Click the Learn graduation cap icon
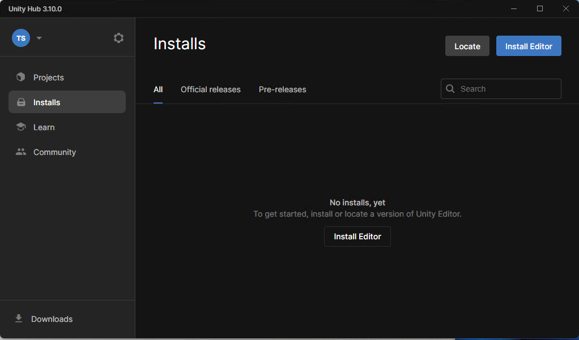579x340 pixels. coord(21,127)
